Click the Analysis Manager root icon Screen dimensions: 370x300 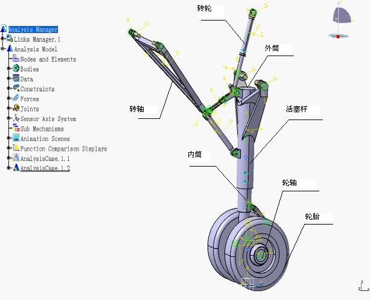[4, 29]
